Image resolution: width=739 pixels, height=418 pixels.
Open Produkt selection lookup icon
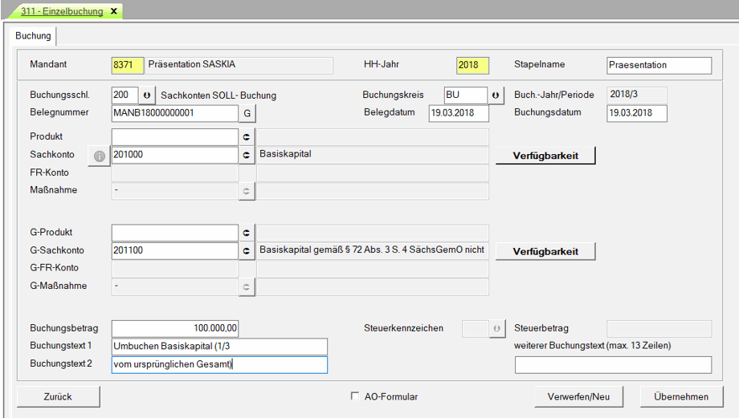click(247, 137)
